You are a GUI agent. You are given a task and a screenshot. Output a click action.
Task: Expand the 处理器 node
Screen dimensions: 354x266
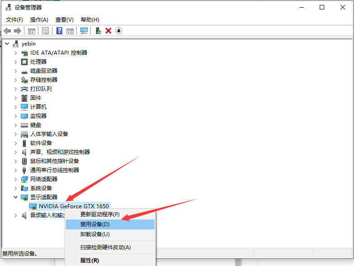point(15,62)
